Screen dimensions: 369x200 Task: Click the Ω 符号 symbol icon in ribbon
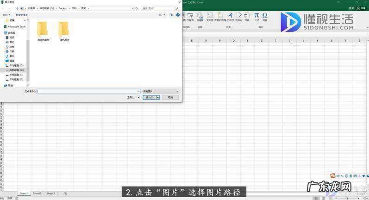[x=265, y=17]
